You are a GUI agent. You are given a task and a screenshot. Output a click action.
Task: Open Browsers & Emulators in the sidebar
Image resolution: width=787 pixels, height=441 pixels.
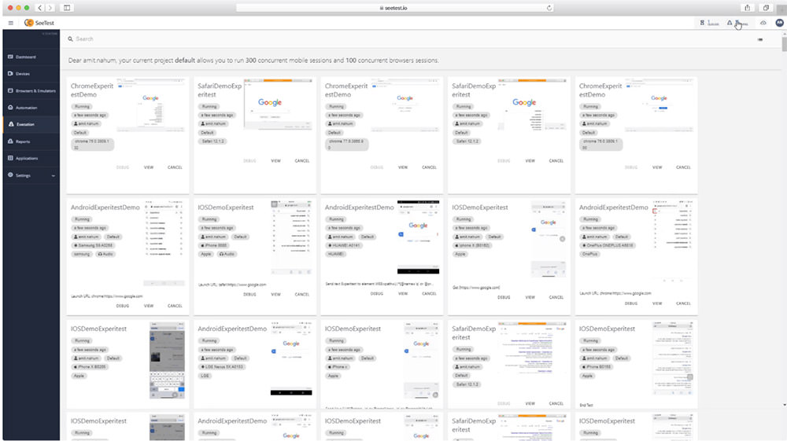pyautogui.click(x=30, y=90)
